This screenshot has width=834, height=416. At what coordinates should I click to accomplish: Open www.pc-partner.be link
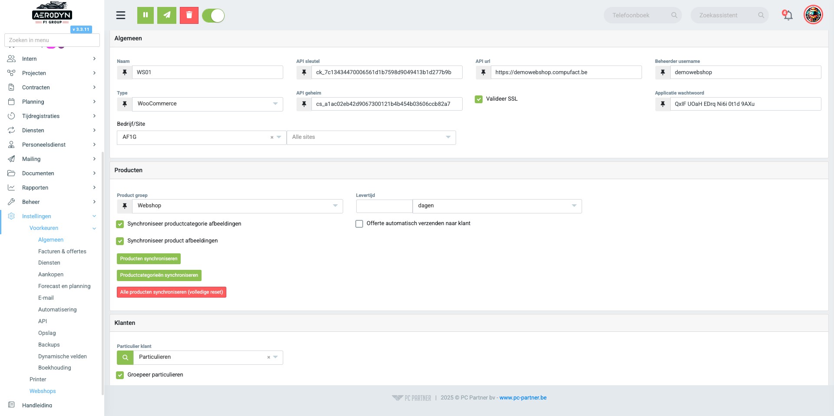click(523, 398)
